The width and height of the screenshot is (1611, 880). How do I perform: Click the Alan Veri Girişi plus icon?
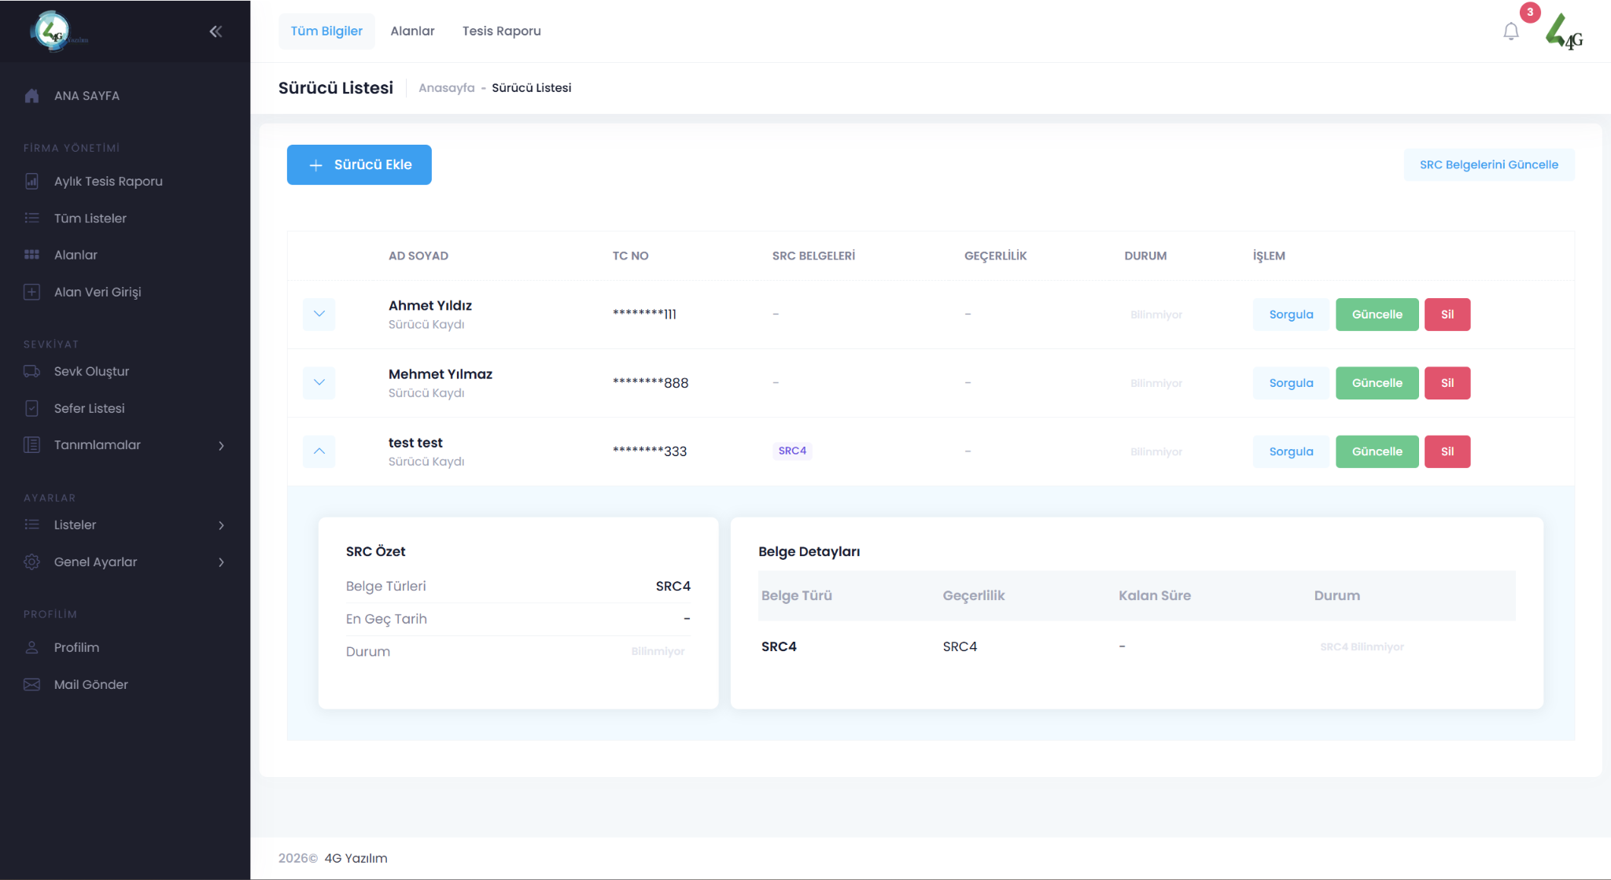[31, 292]
